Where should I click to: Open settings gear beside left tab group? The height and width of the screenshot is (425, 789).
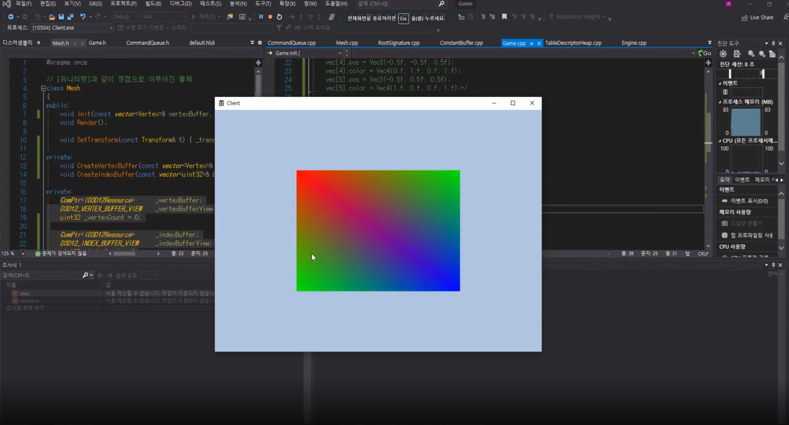point(260,43)
